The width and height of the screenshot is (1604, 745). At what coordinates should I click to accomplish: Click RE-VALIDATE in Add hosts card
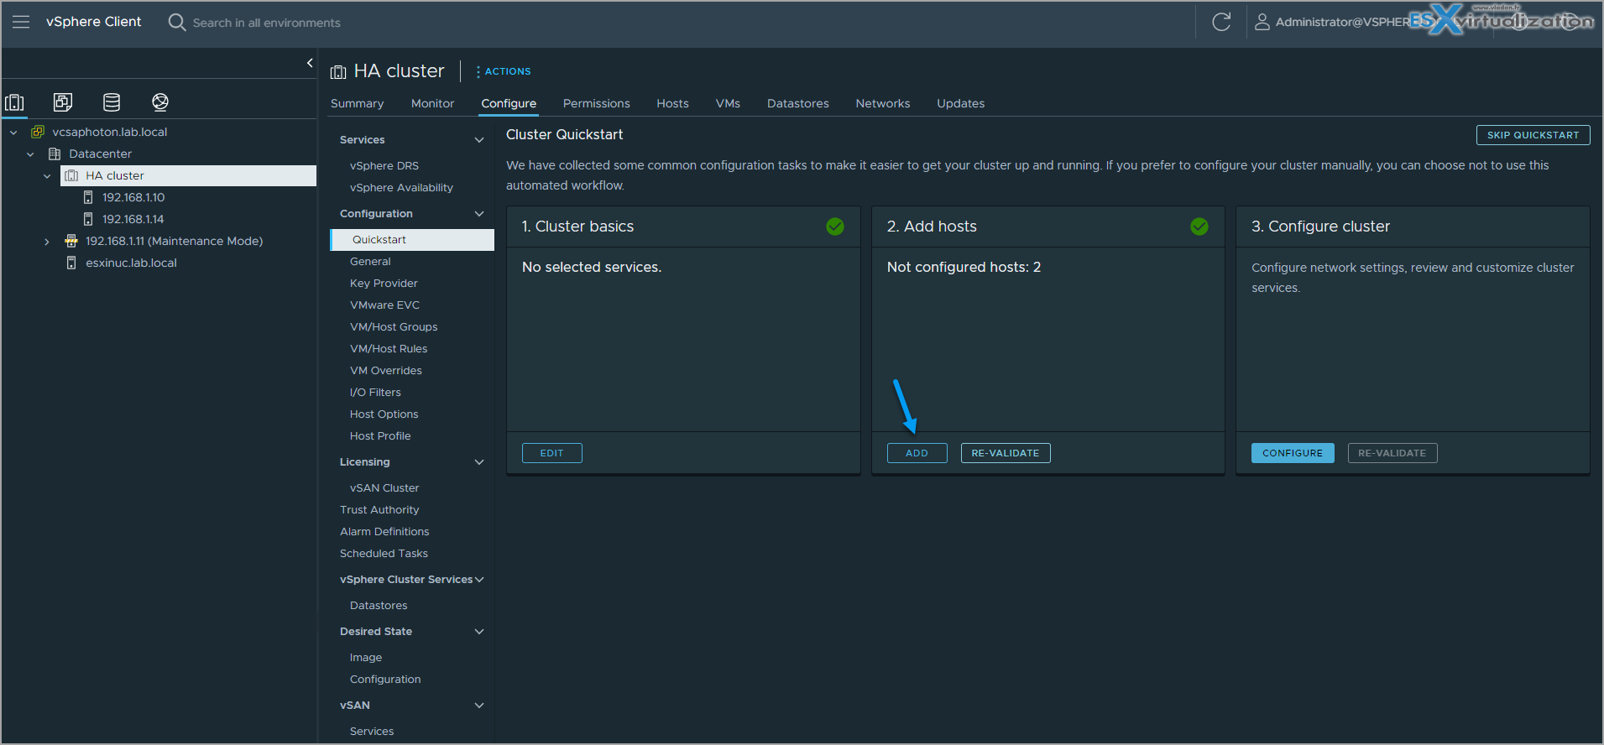1005,453
